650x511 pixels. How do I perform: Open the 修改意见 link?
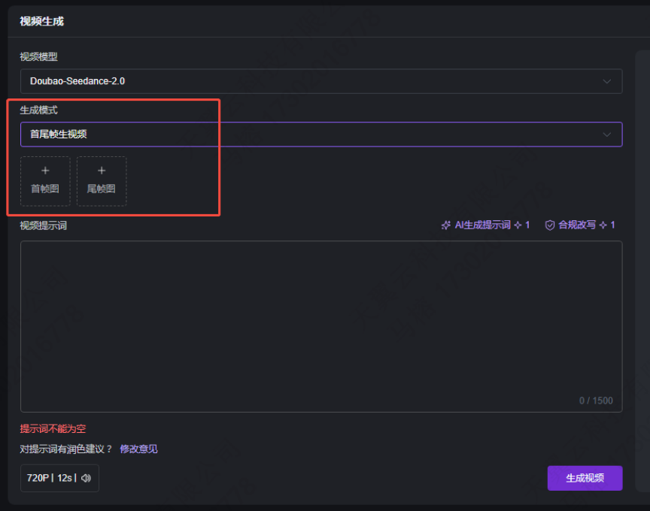click(x=138, y=449)
